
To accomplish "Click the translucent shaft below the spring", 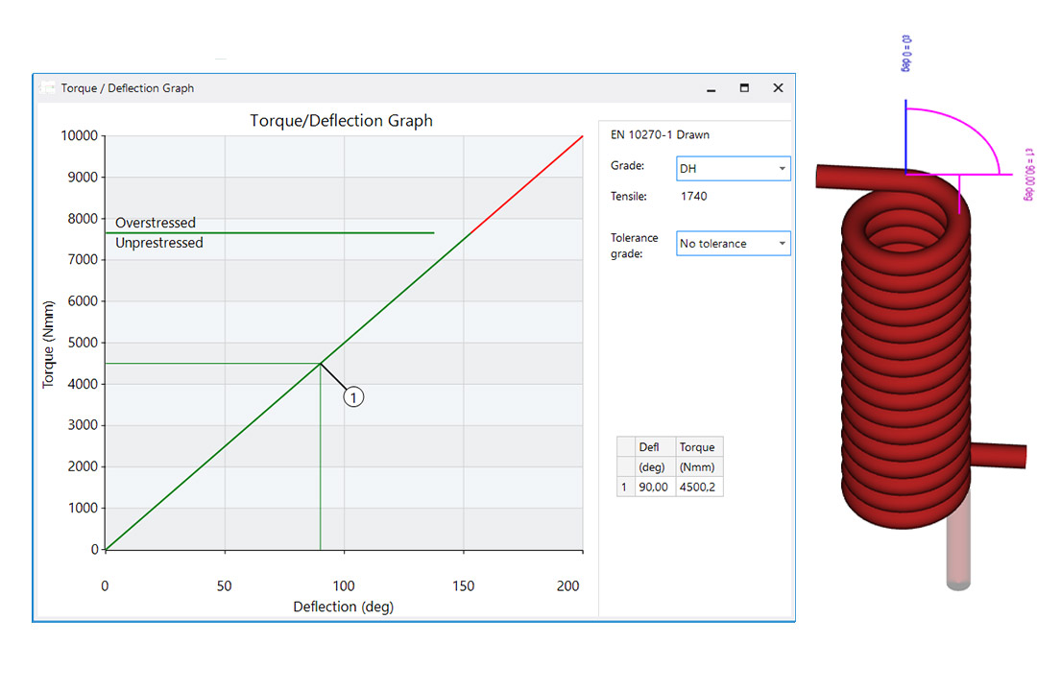I will click(959, 557).
